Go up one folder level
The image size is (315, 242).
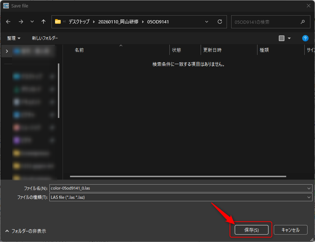(43, 22)
